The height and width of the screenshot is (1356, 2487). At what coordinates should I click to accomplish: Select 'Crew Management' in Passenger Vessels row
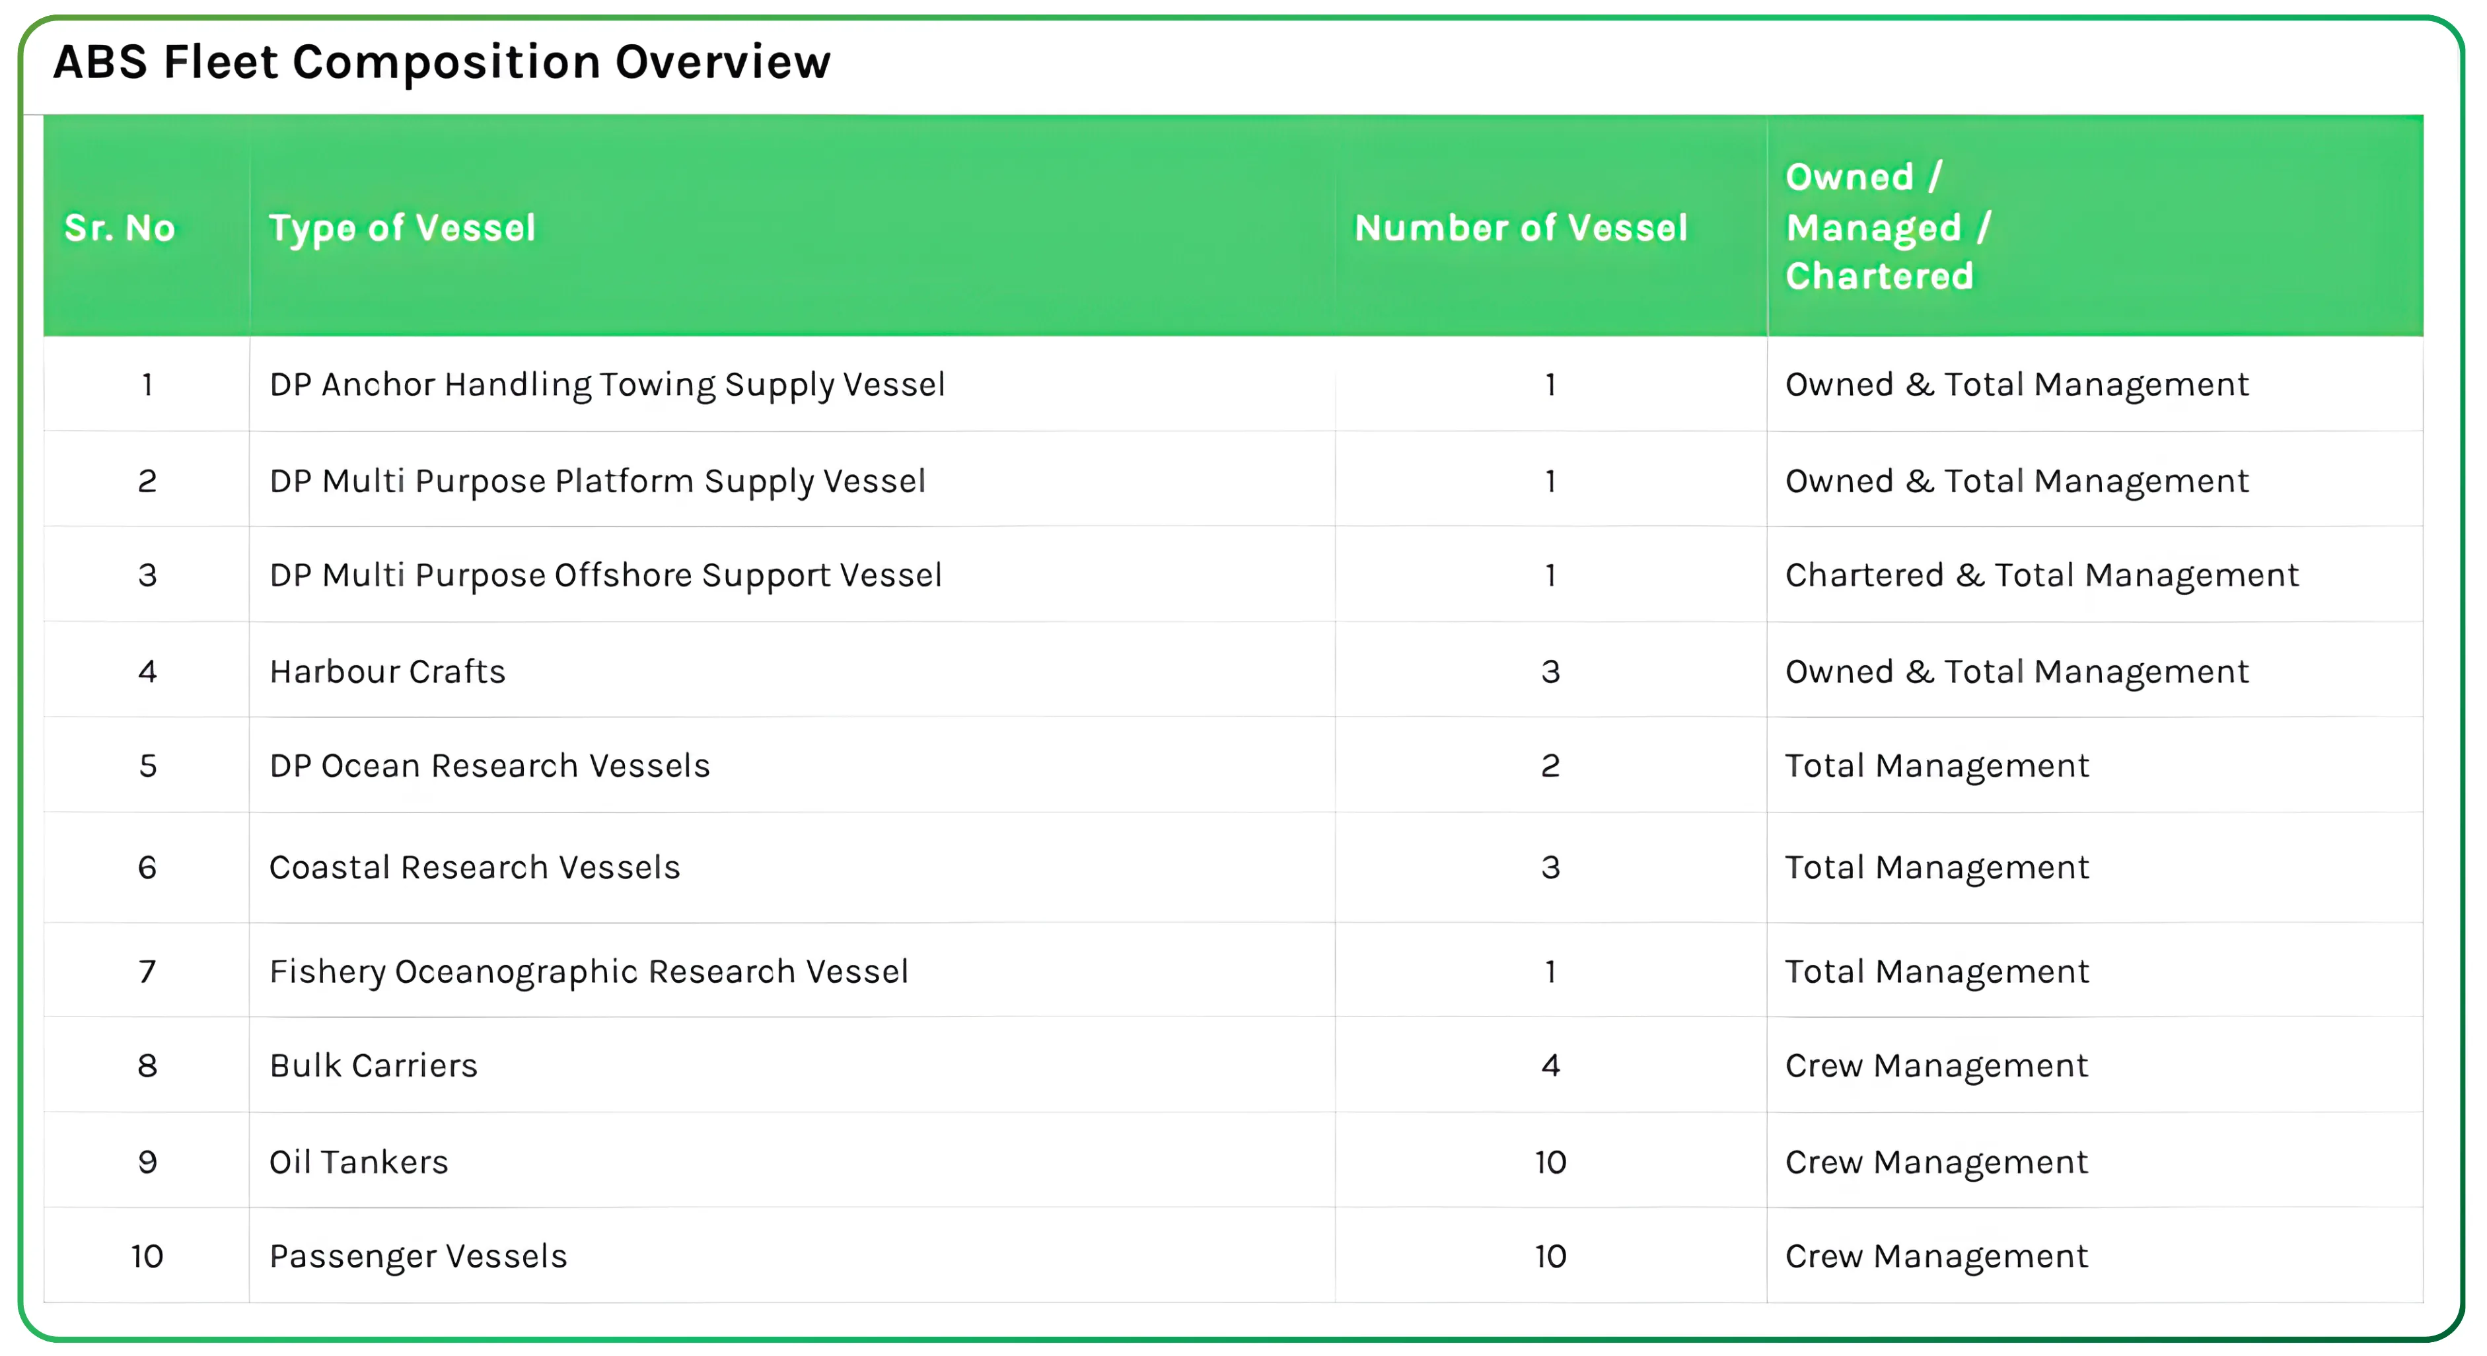tap(1935, 1256)
